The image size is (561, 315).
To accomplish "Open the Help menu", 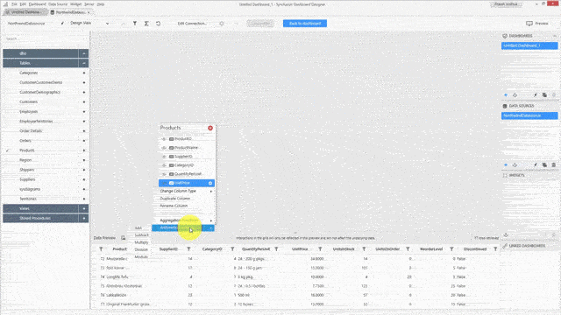I will [101, 4].
